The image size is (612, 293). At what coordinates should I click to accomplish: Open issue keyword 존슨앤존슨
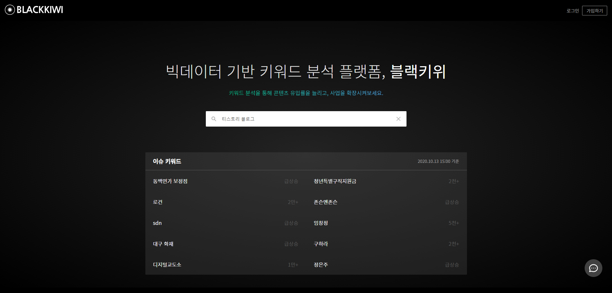325,202
